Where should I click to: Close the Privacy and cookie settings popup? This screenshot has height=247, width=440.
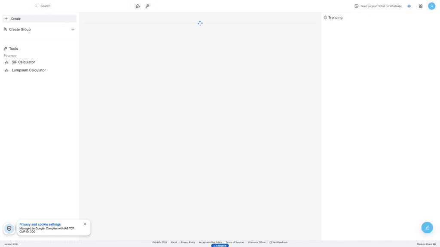pyautogui.click(x=85, y=224)
